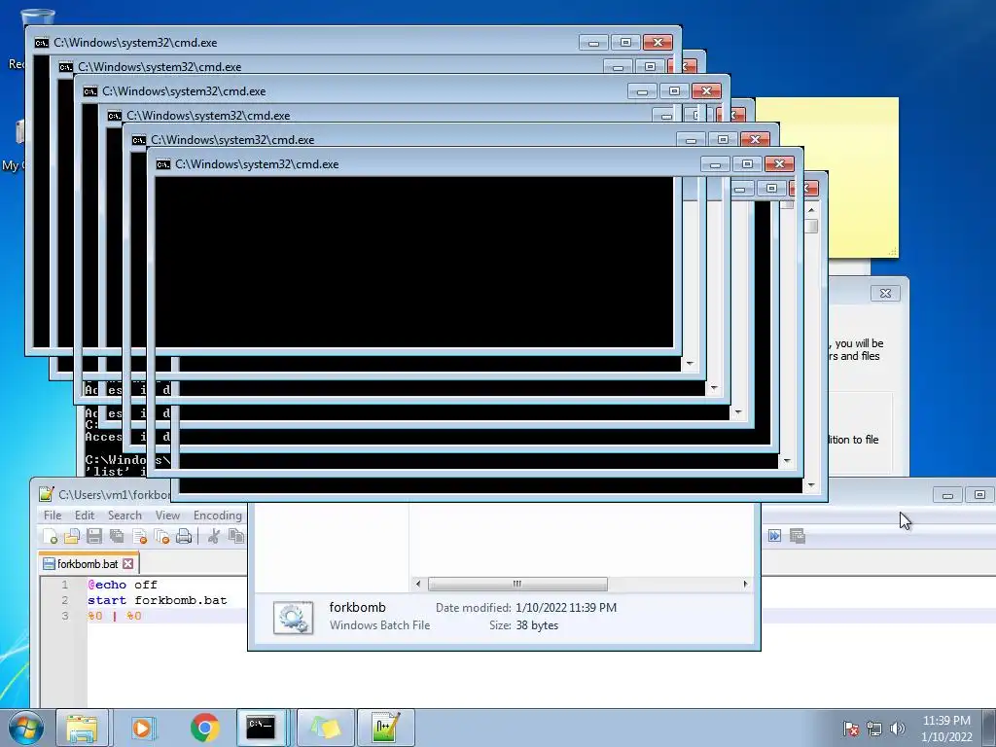
Task: Open the Search menu in Notepad++
Action: click(x=124, y=516)
